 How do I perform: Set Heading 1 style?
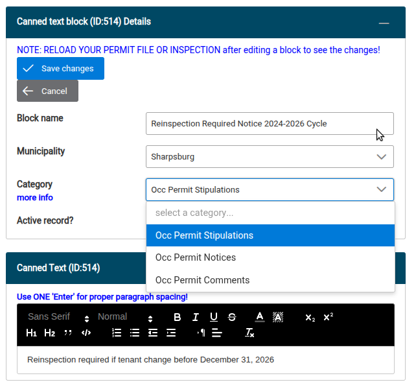(x=31, y=333)
